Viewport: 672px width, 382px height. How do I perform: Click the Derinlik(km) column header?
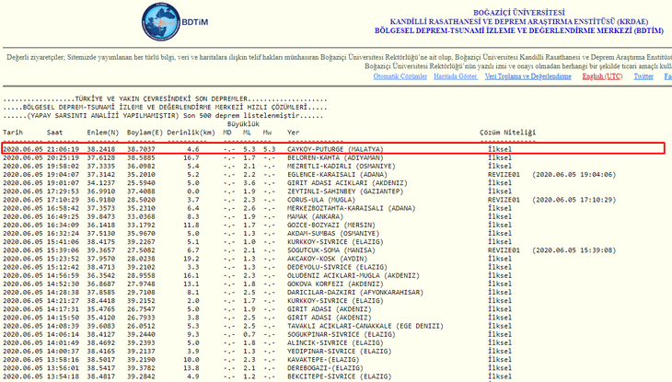click(191, 133)
